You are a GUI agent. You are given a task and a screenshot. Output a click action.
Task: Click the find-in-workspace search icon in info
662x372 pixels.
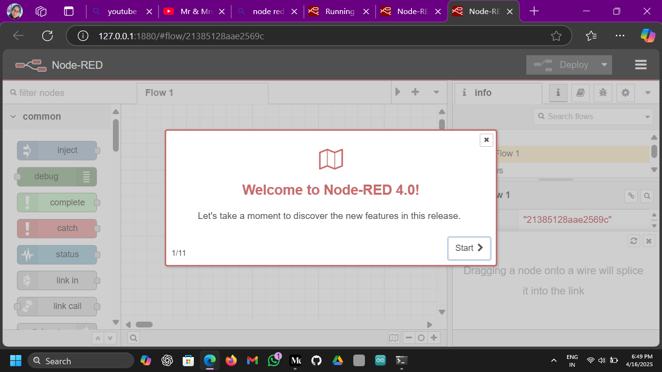click(x=647, y=196)
